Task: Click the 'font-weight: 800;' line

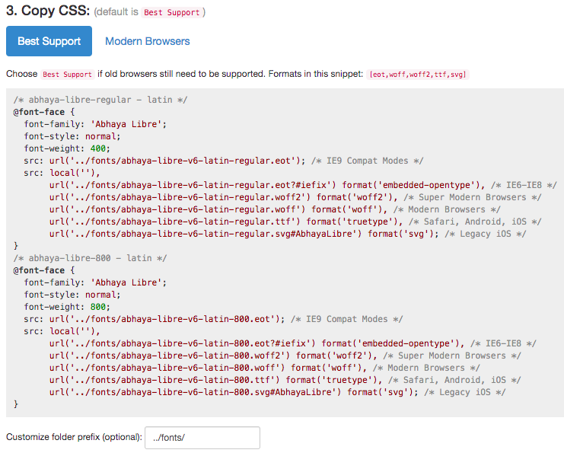Action: 67,307
